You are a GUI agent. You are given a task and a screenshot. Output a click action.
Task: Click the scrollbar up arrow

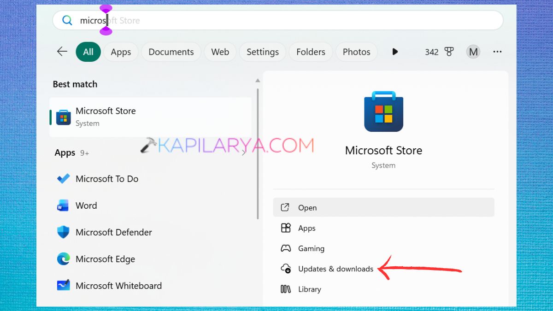pyautogui.click(x=258, y=81)
